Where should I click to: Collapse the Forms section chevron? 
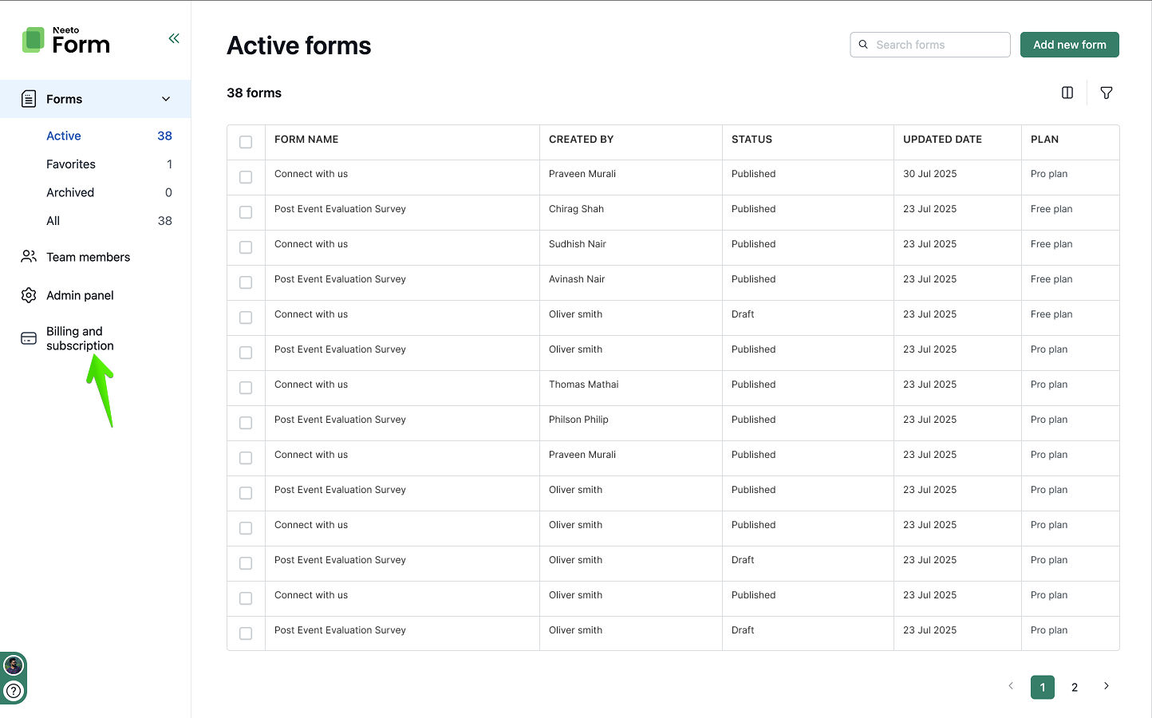coord(166,99)
